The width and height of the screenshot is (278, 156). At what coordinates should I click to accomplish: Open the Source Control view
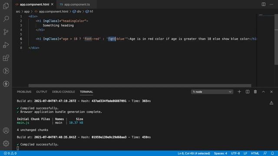click(6, 32)
